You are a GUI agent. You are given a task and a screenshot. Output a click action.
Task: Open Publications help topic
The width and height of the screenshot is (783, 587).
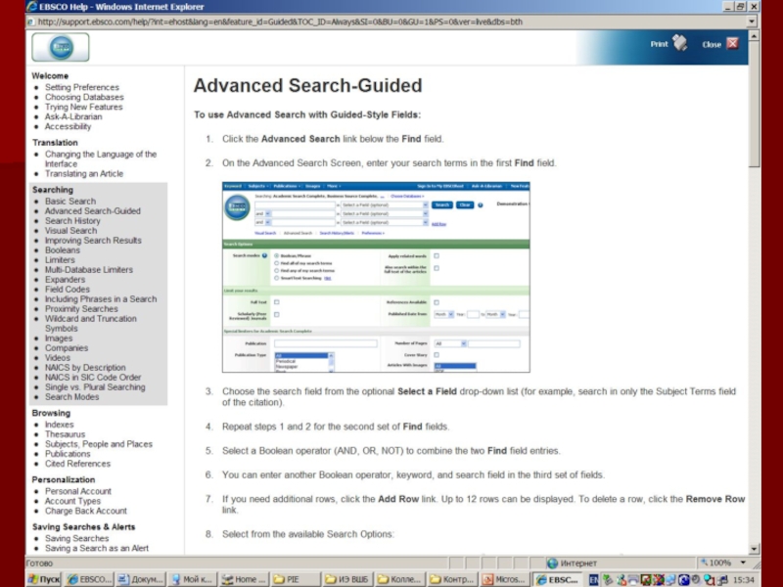tap(68, 454)
